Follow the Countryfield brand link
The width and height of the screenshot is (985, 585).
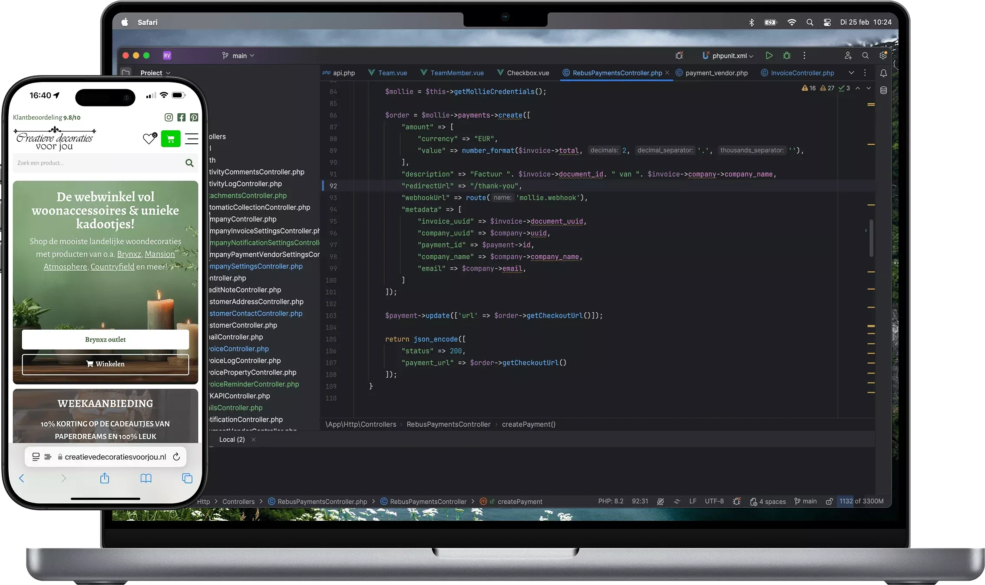coord(112,267)
